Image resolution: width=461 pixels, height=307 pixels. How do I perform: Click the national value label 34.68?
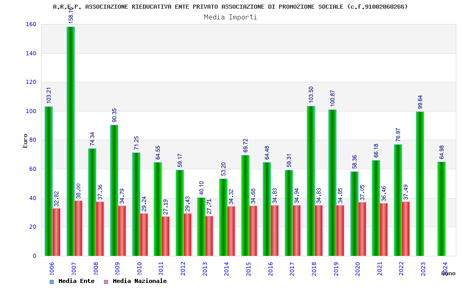pyautogui.click(x=253, y=196)
